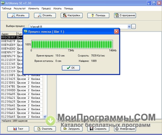Click the Тип column header

[x=20, y=34]
